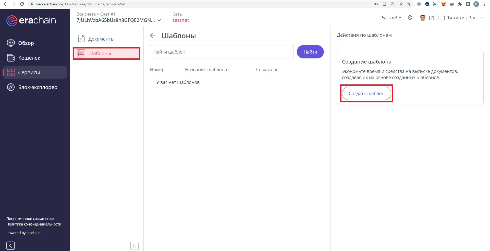Screen dimensions: 490x251
Task: Go back using arrow beside Шаблоны heading
Action: pyautogui.click(x=153, y=35)
